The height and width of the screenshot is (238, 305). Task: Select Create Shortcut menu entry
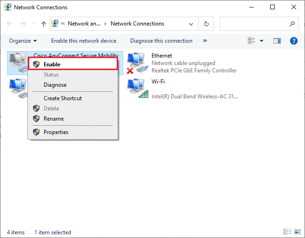pos(73,98)
